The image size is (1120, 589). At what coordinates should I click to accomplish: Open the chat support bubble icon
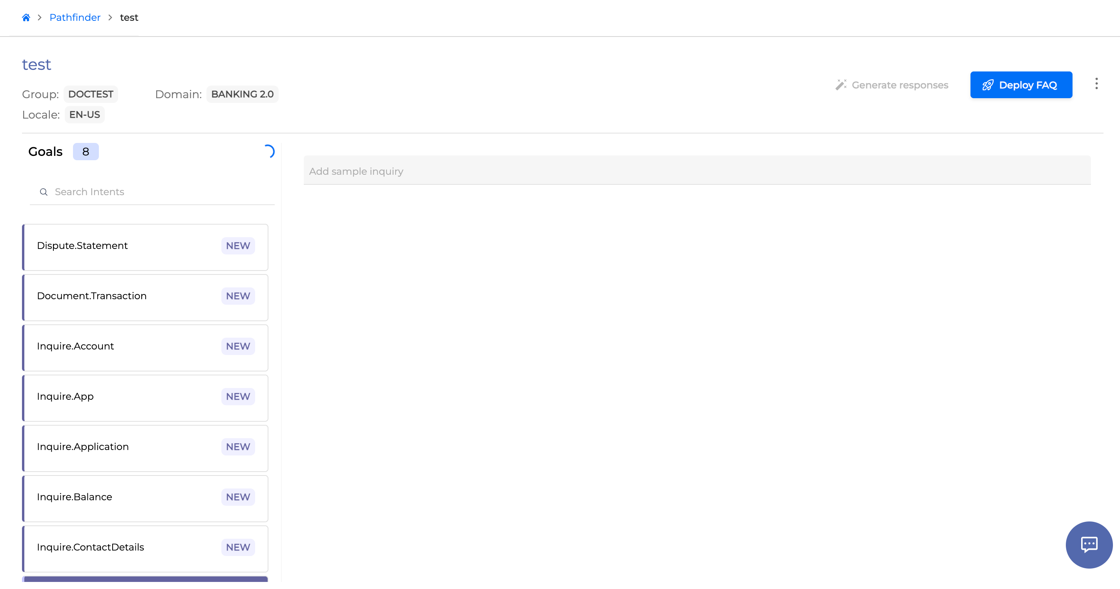(1089, 544)
